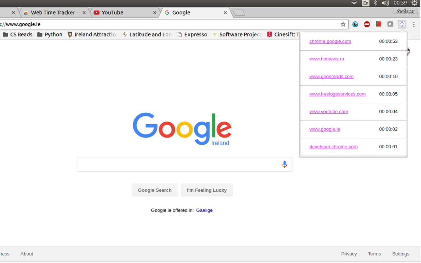This screenshot has width=421, height=263.
Task: Open the Settings footer menu
Action: pyautogui.click(x=401, y=254)
